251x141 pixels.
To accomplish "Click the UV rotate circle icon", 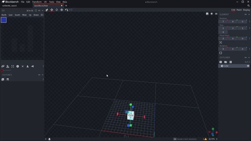I will (18, 66).
